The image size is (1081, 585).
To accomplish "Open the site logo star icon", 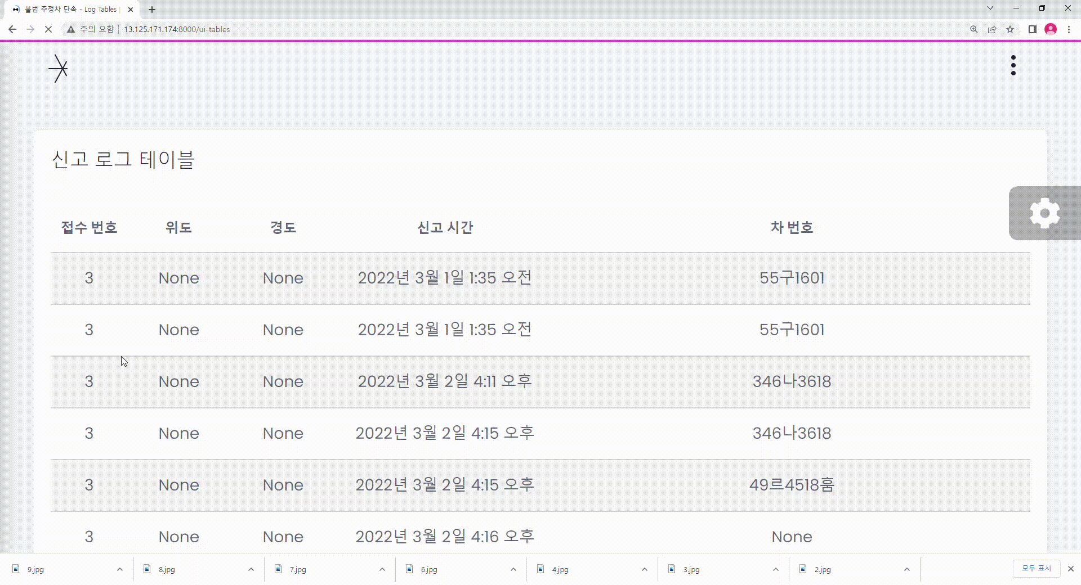I will tap(59, 69).
